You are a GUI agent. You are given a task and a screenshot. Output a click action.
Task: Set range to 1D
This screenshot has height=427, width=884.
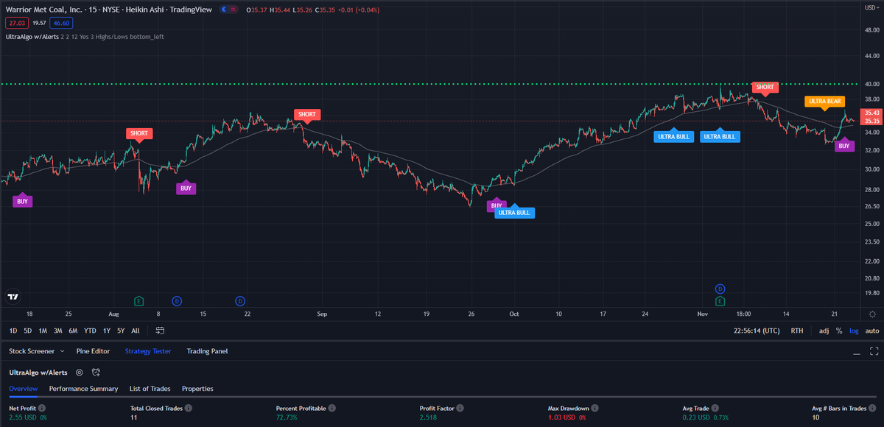13,331
